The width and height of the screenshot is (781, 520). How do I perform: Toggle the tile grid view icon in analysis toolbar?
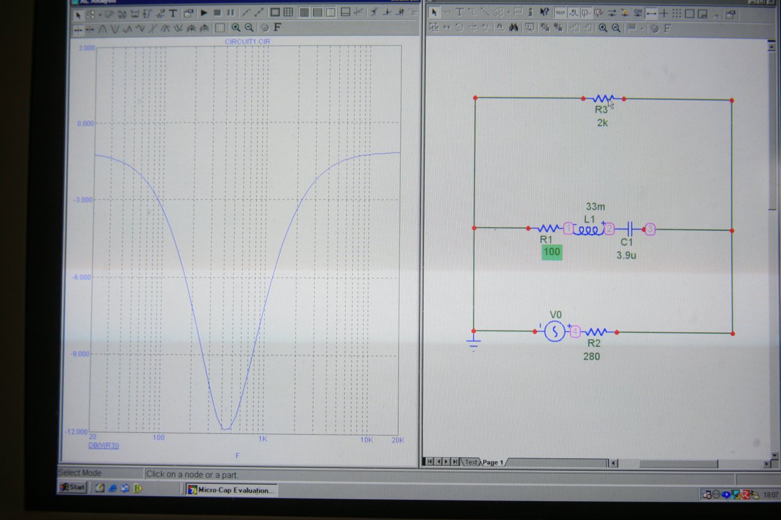[288, 12]
